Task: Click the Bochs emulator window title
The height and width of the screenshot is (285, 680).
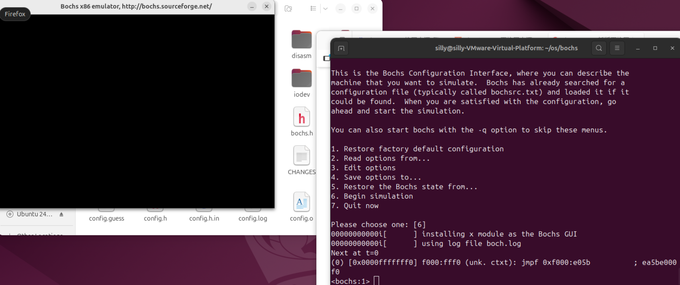Action: click(x=136, y=6)
